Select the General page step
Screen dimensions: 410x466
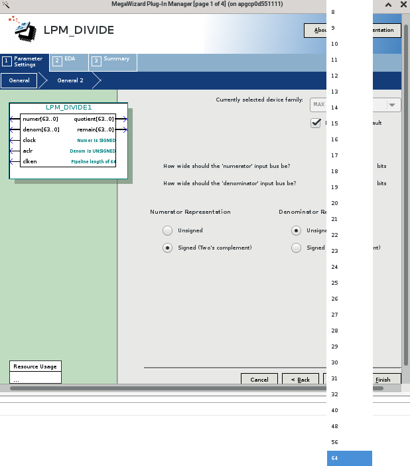pos(19,80)
